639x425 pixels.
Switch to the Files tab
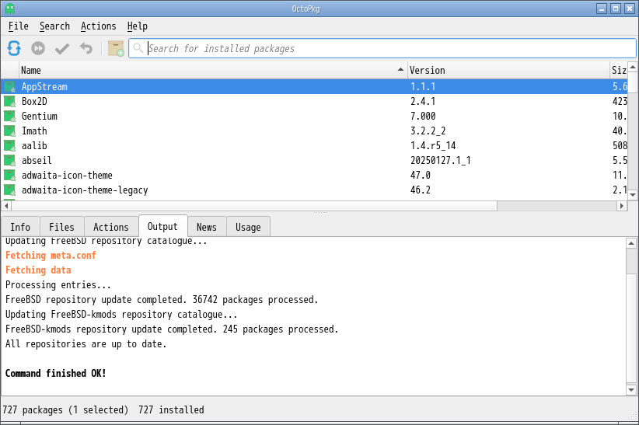[x=61, y=227]
